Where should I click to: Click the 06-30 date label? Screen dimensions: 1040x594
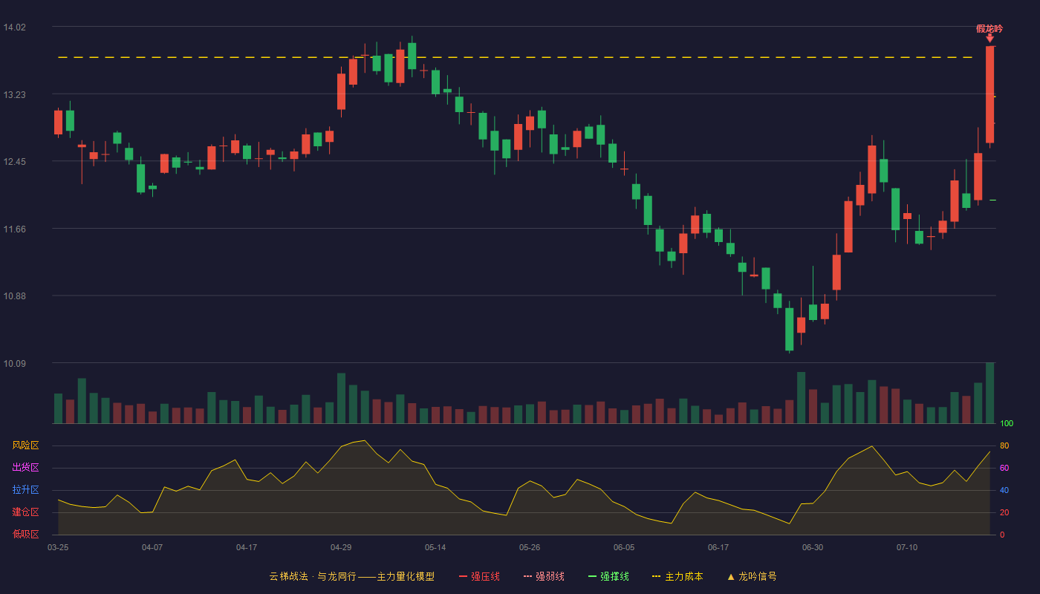point(813,547)
